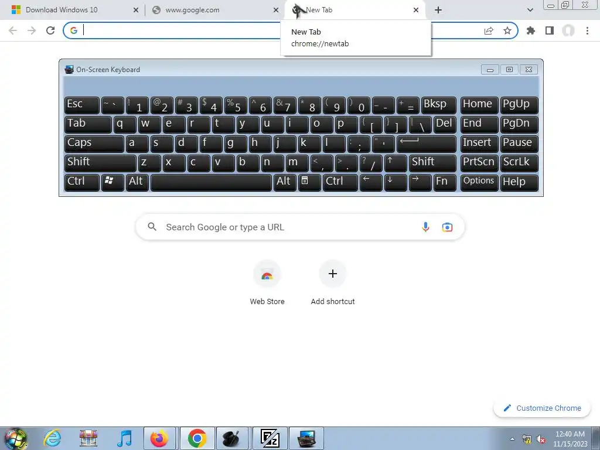
Task: Toggle the Insert key
Action: (479, 144)
